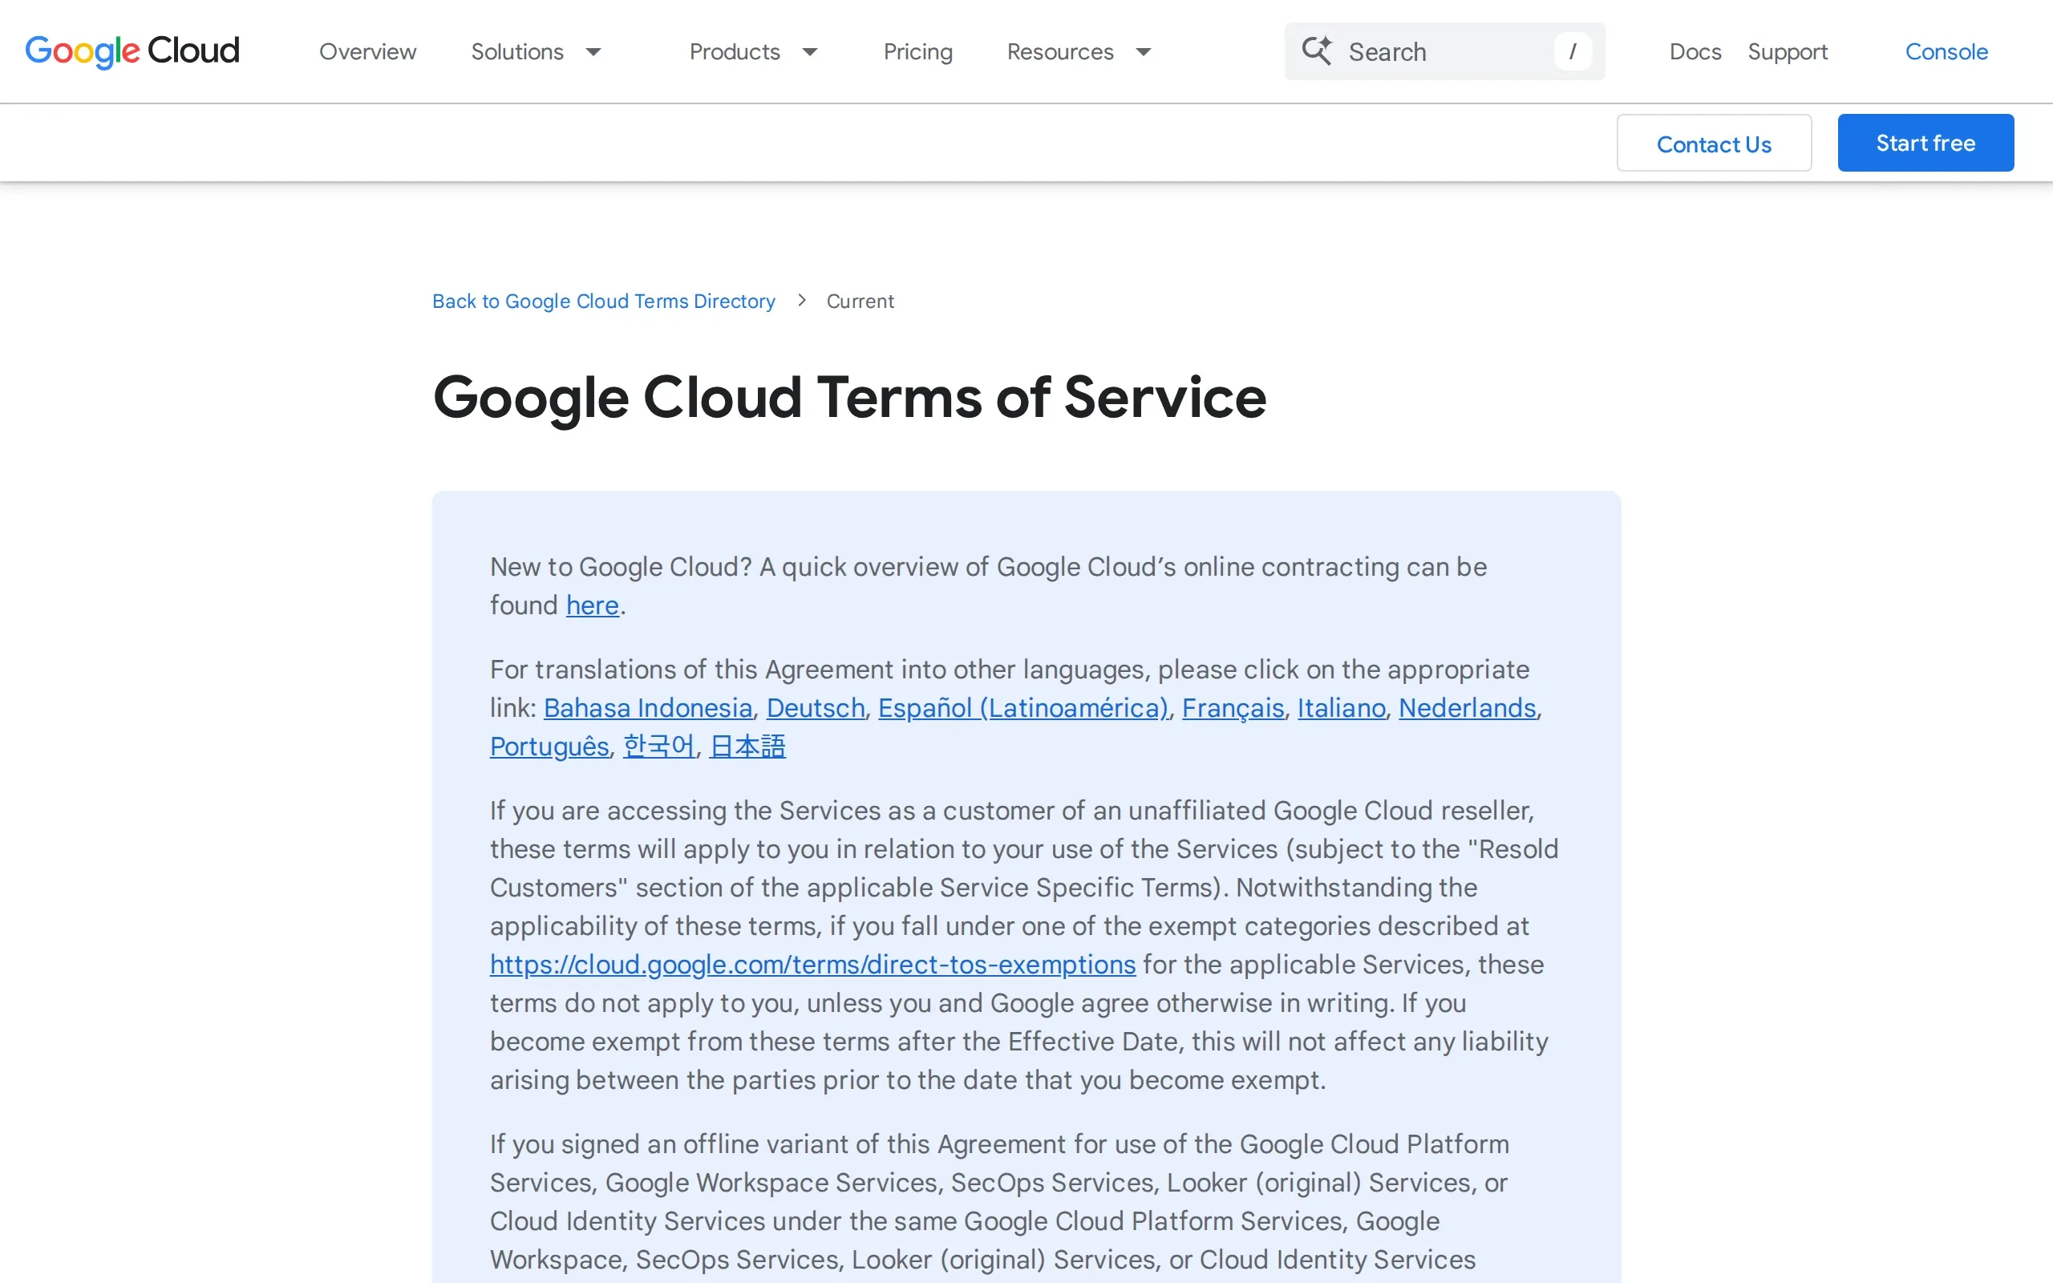Image resolution: width=2053 pixels, height=1283 pixels.
Task: Click the breadcrumb chevron before Current
Action: point(802,301)
